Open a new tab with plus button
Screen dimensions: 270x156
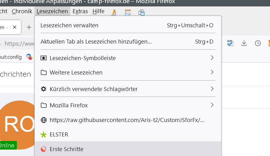click(x=29, y=27)
